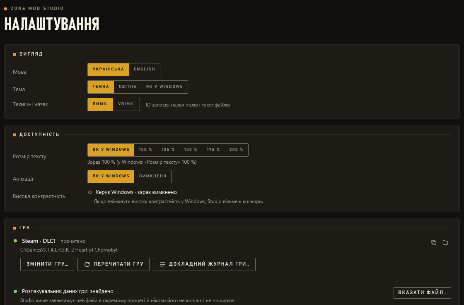Click the Вигляд section header
The image size is (464, 305).
click(31, 54)
